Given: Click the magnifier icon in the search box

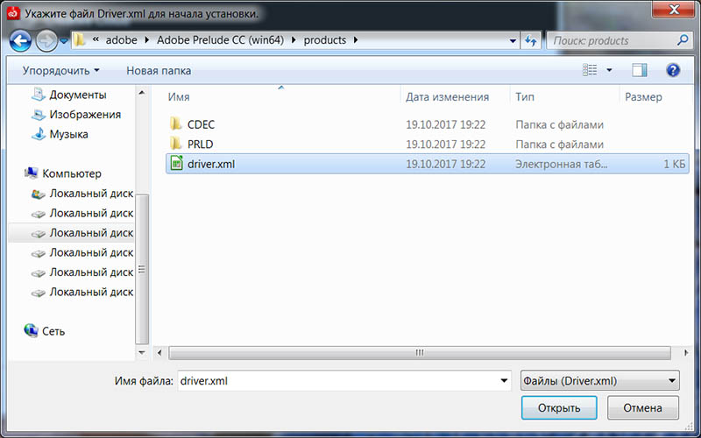Looking at the screenshot, I should tap(683, 40).
